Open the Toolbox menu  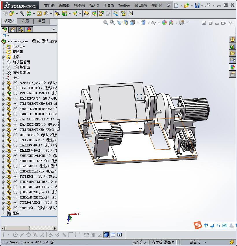click(x=124, y=5)
